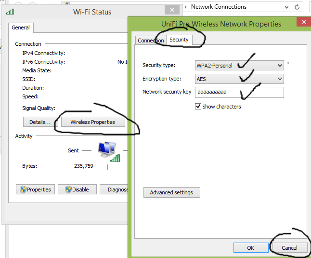Click the Network Connections address text
Screen dimensions: 311x258
click(x=219, y=7)
